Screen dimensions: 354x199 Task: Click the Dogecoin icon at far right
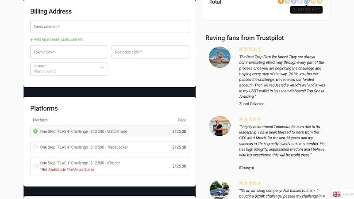coord(319,1)
